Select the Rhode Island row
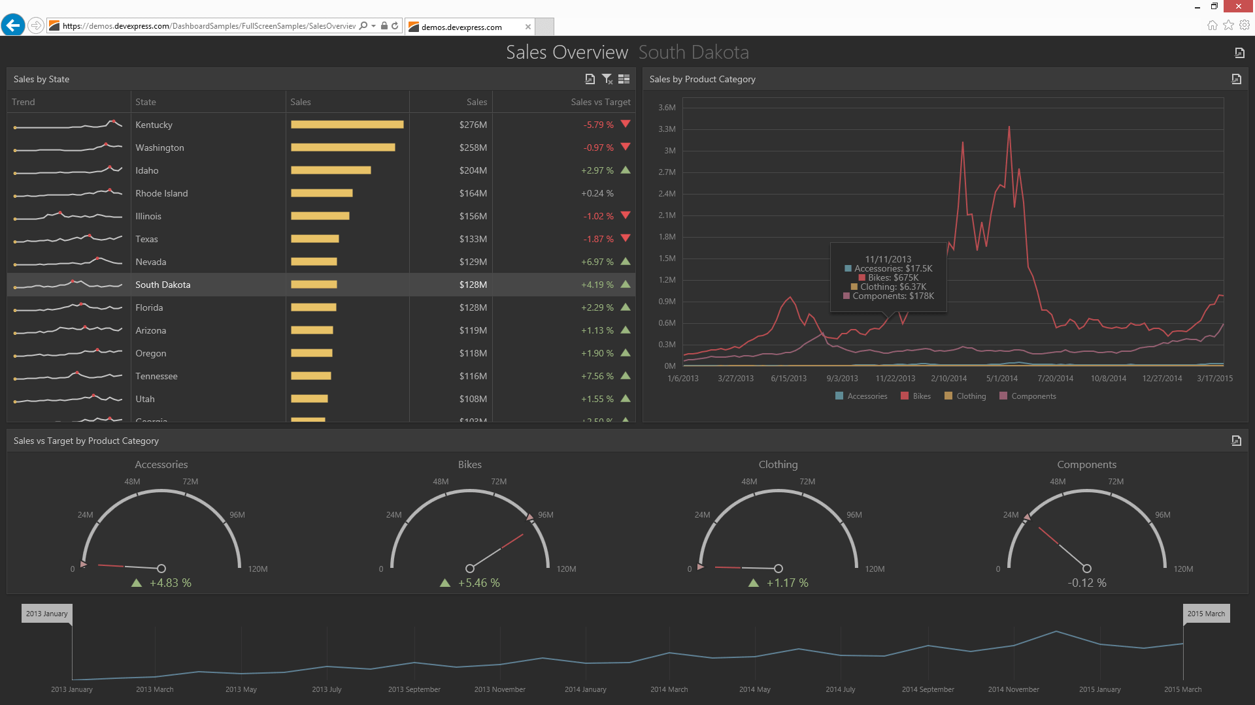 click(x=321, y=193)
